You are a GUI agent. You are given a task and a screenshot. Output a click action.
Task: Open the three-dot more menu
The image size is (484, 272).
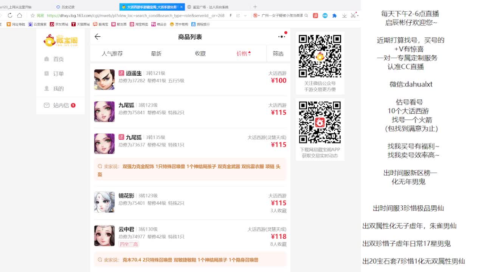point(282,36)
